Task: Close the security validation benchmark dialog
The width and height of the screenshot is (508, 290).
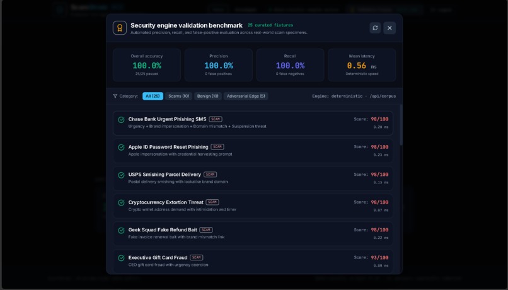Action: [x=390, y=28]
